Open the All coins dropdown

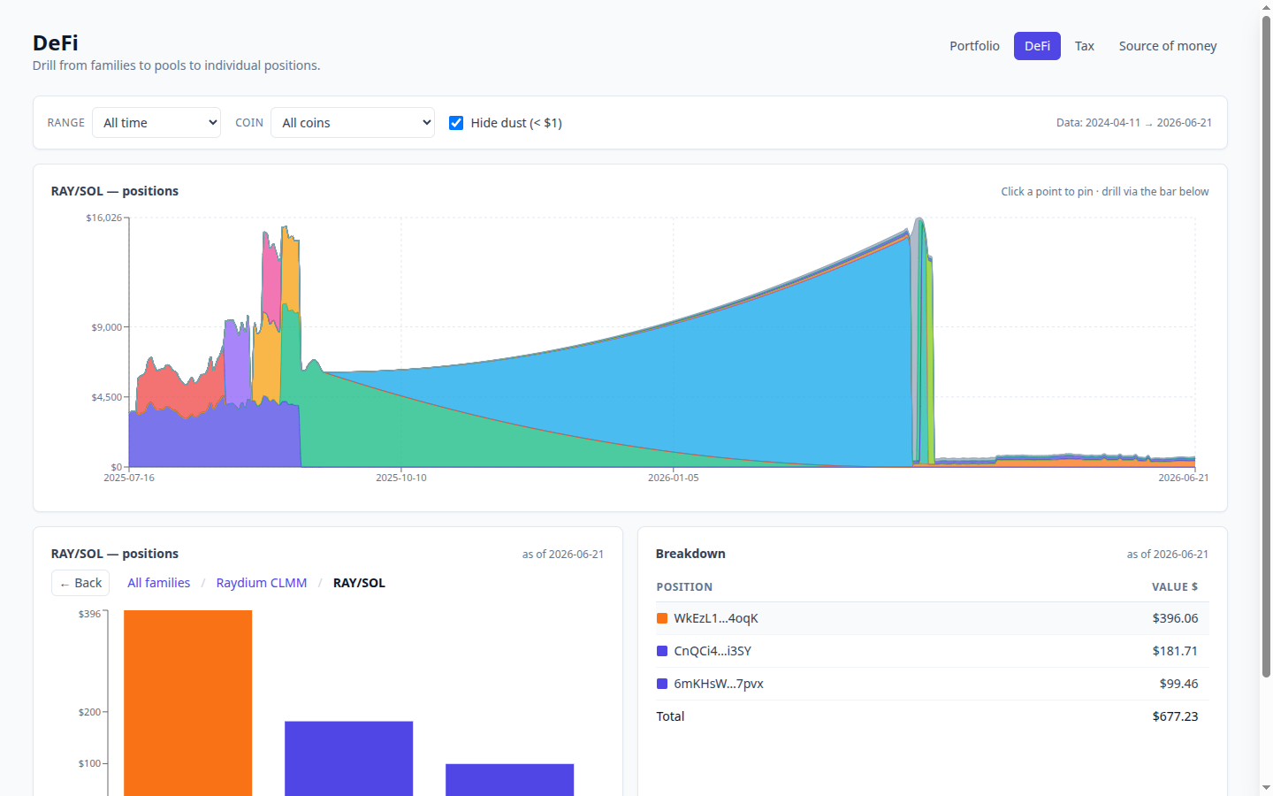[x=353, y=123]
